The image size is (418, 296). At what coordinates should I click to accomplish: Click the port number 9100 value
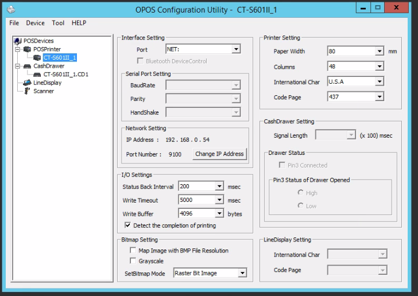175,154
